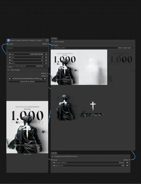Decrease the cfg value with left arrow
This screenshot has width=141, height=184.
click(x=10, y=60)
